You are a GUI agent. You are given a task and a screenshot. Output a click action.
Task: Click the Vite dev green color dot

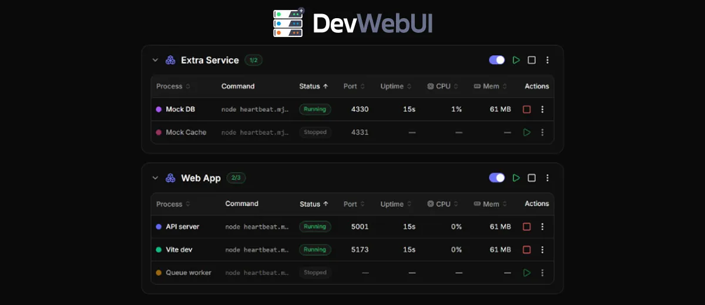tap(159, 250)
